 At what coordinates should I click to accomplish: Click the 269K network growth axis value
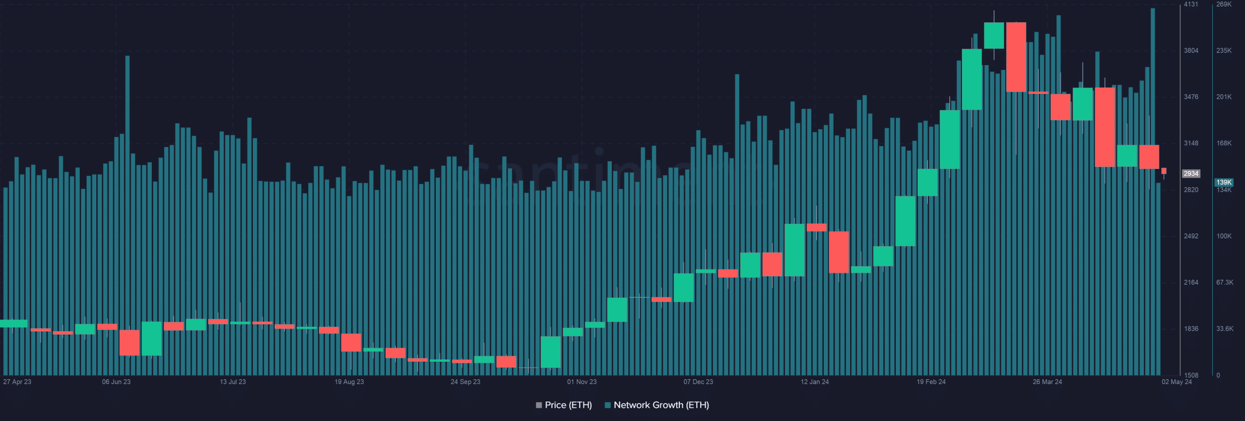point(1224,4)
